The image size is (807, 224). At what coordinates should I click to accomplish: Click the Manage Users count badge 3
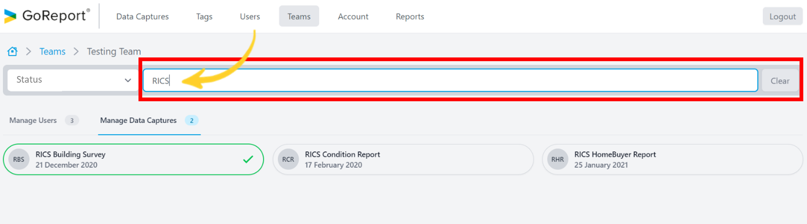pos(72,120)
